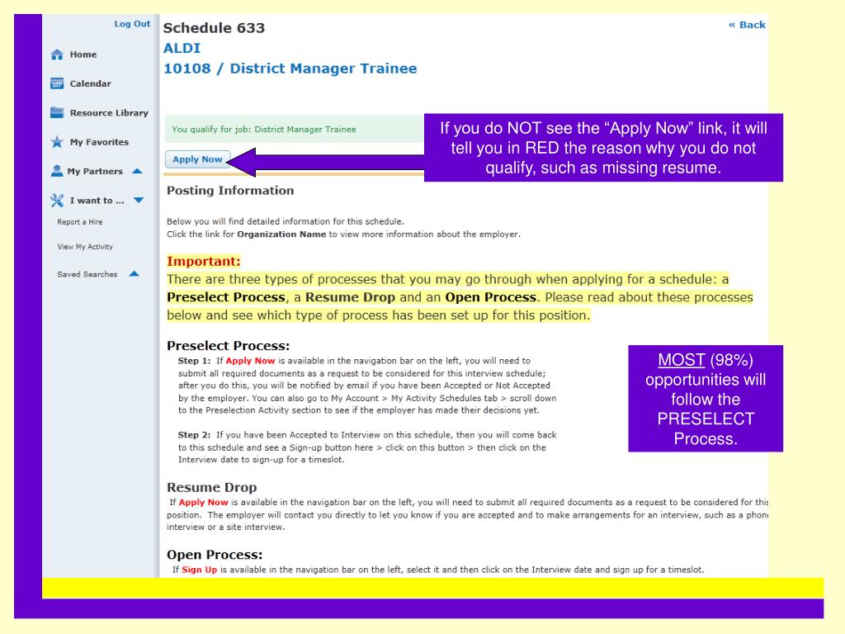Open the Home menu item
Image resolution: width=845 pixels, height=634 pixels.
coord(83,54)
